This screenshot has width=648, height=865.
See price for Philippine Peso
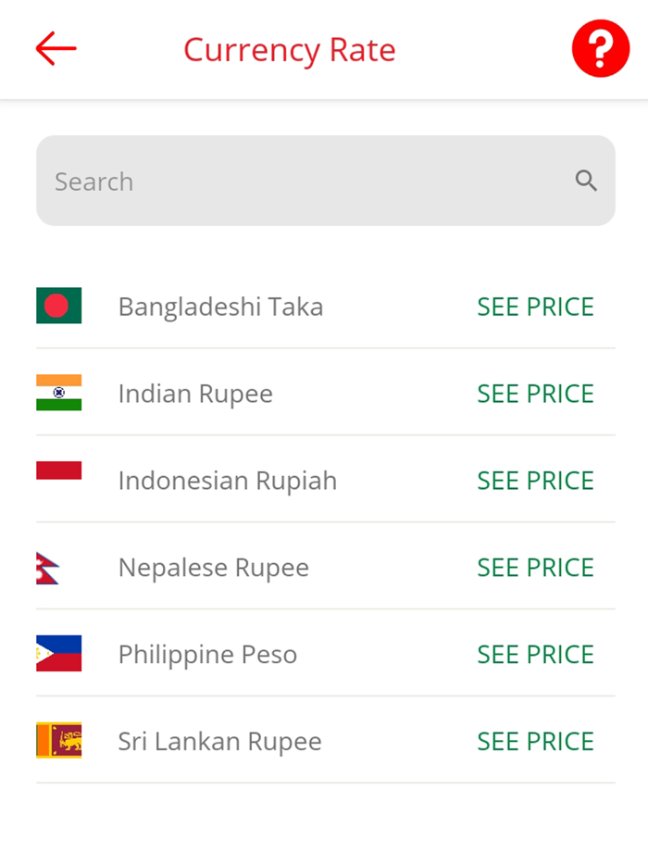pos(535,654)
